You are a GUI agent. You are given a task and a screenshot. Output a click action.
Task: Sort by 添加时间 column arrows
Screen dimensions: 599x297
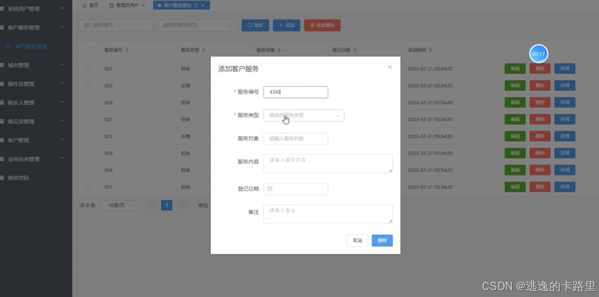pos(430,50)
